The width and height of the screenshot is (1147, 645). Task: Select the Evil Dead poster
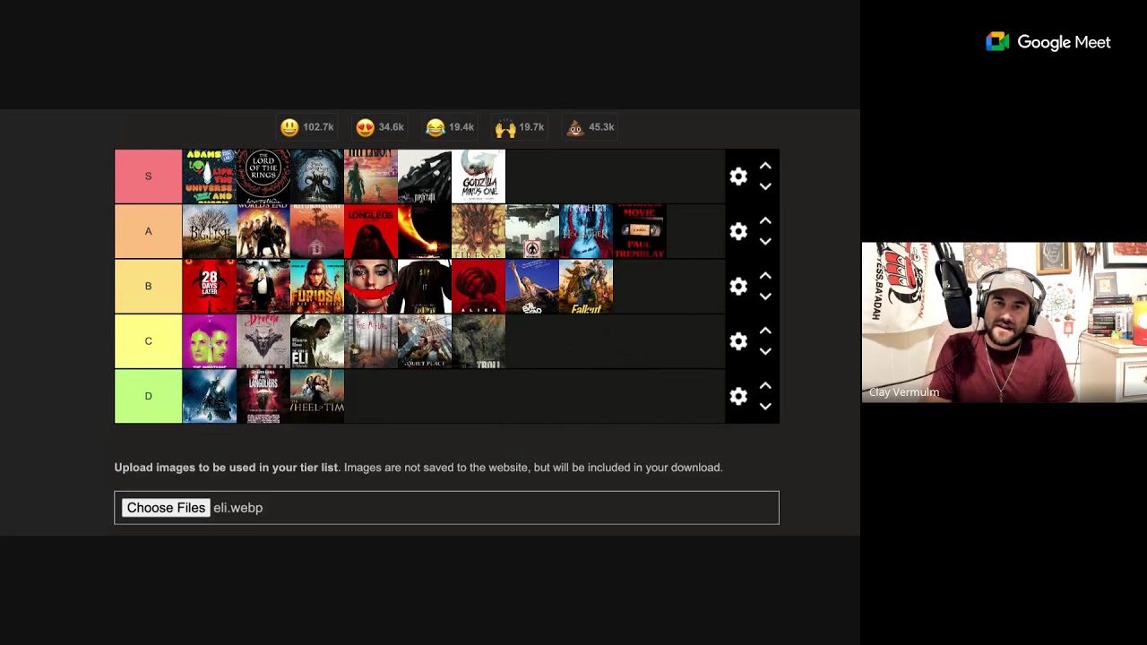532,286
